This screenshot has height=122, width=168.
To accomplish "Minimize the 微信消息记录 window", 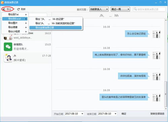I will click(156, 2).
